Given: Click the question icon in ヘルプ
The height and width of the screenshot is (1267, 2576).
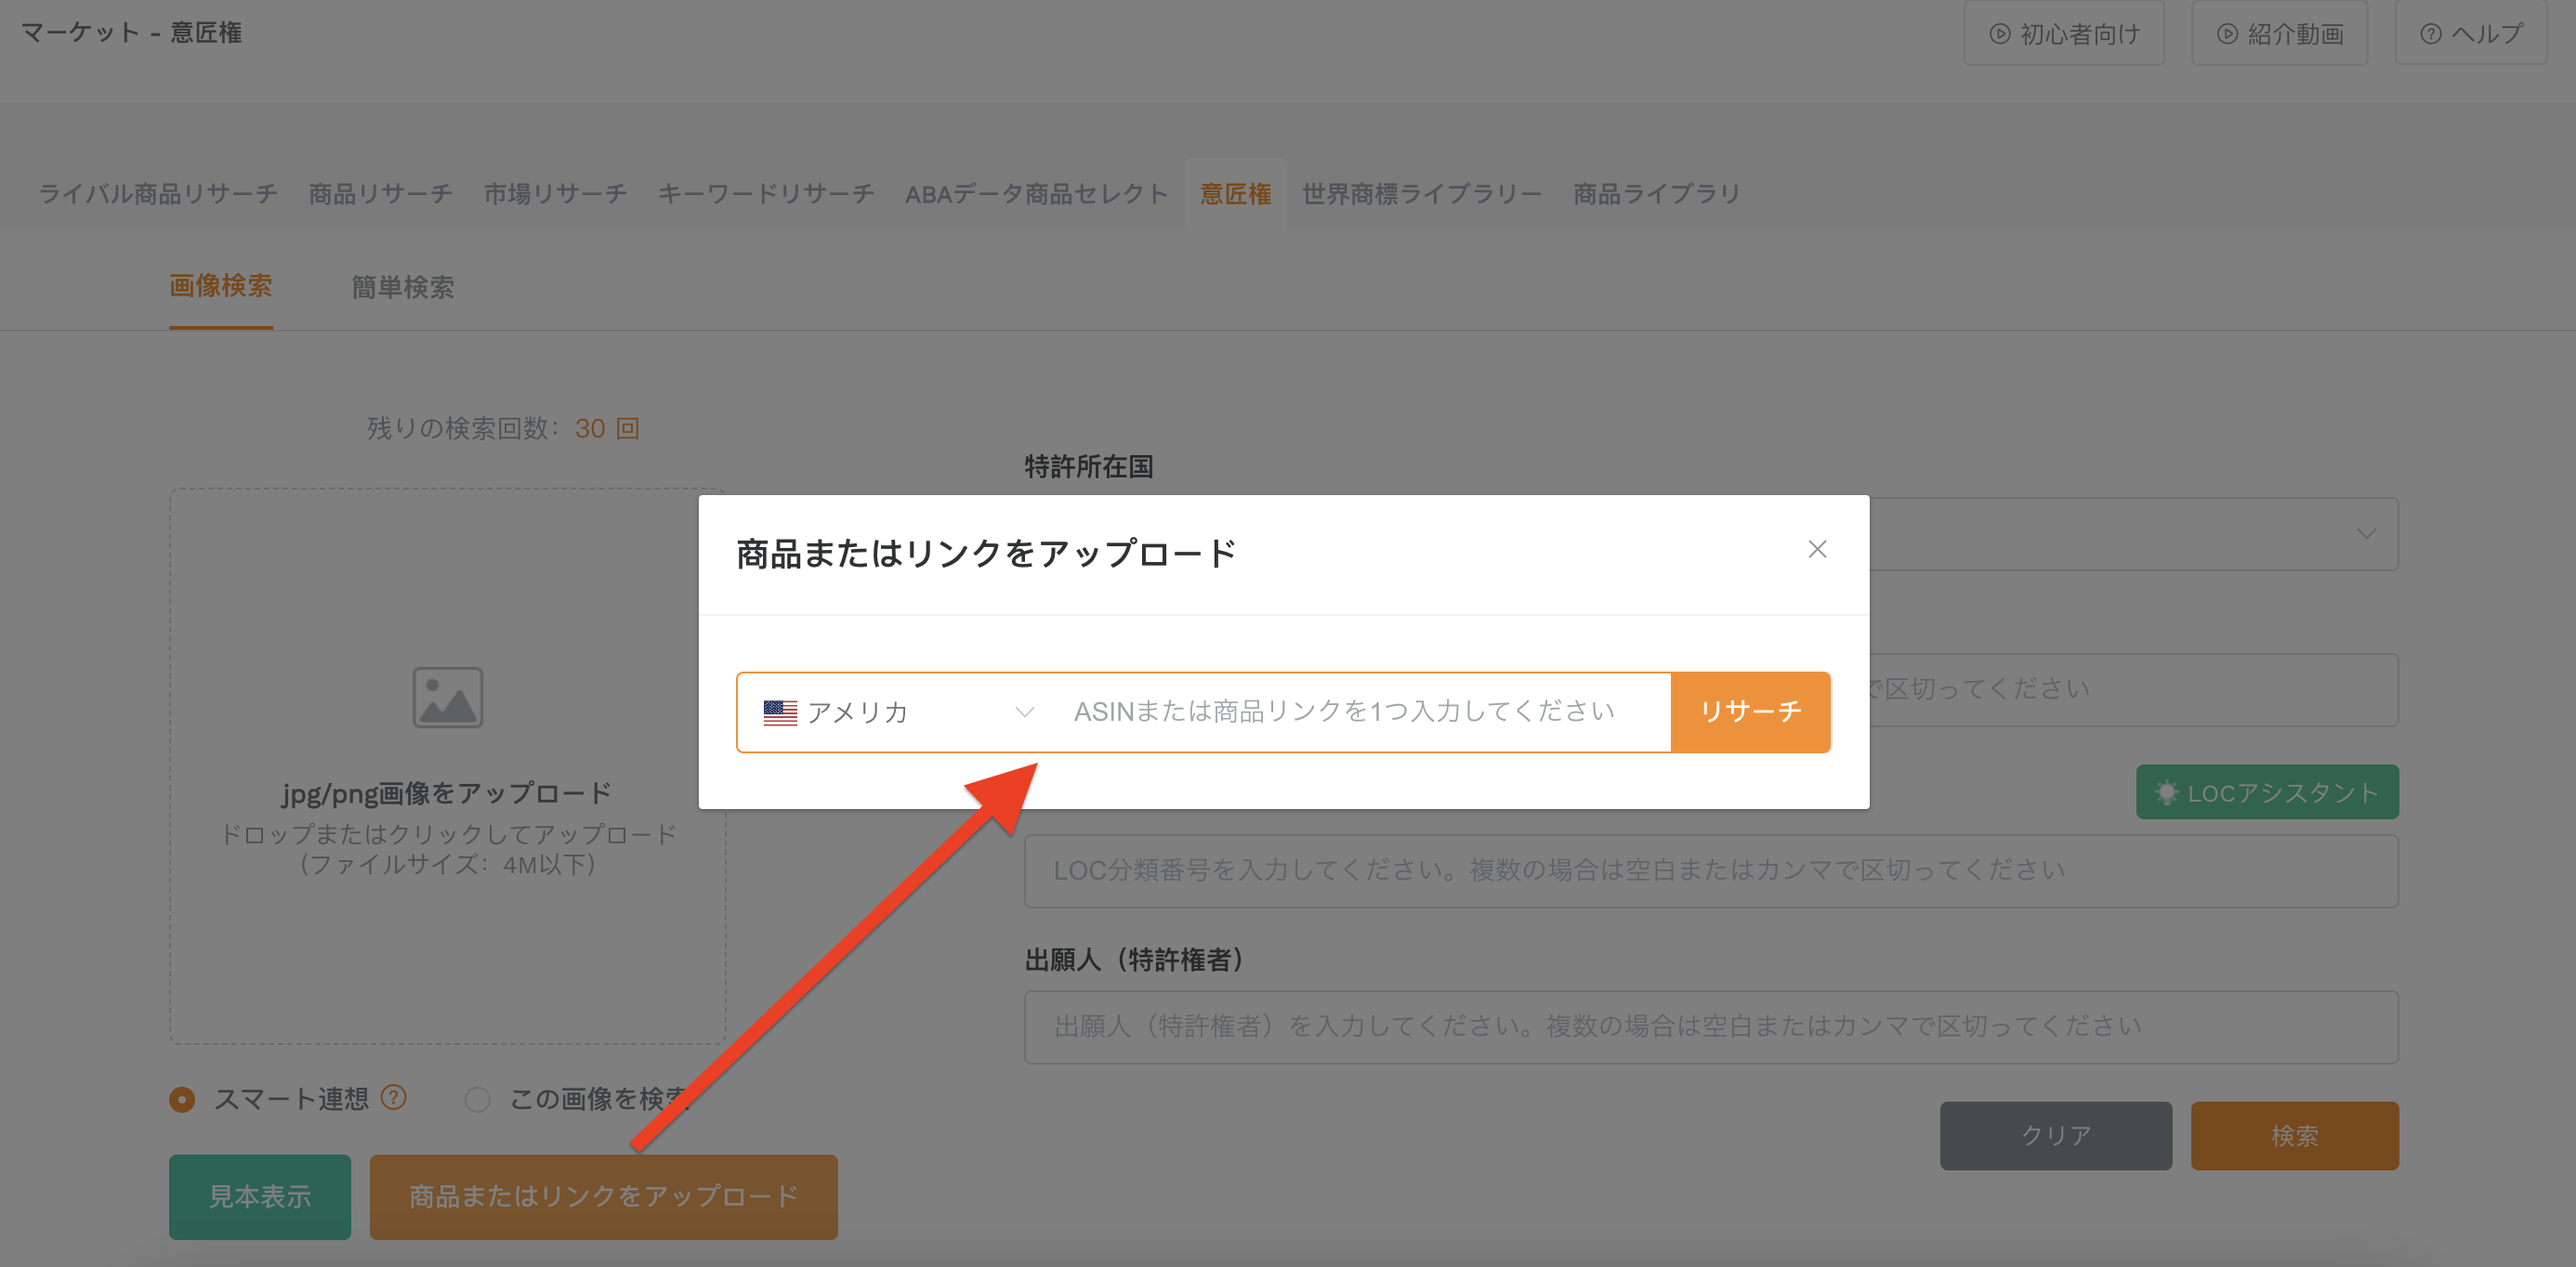Looking at the screenshot, I should 2430,34.
